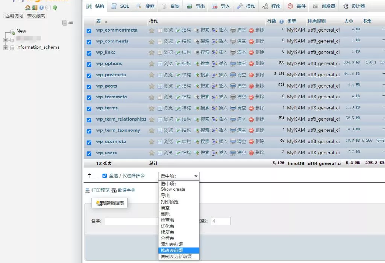This screenshot has height=263, width=385.
Task: Click the green reload navigation icon
Action: coord(55,8)
